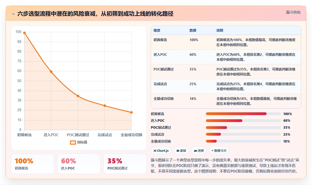Click the 初筛候选 progress bar at 100%

[x=243, y=114]
